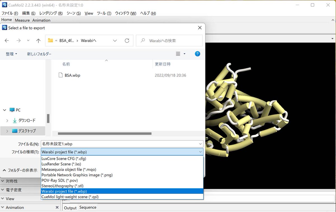This screenshot has height=212, width=336.
Task: Select PC in the navigation pane
Action: tap(15, 110)
